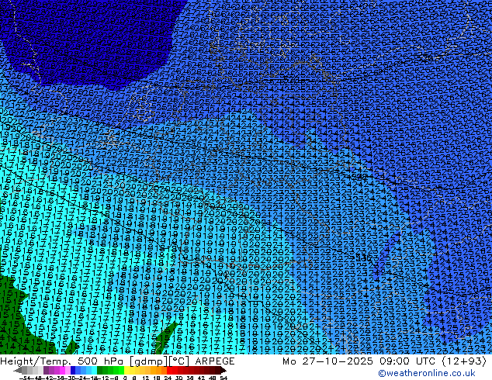This screenshot has width=492, height=380.
Task: Click the 'Height/Temp.' title text
Action: [x=36, y=361]
